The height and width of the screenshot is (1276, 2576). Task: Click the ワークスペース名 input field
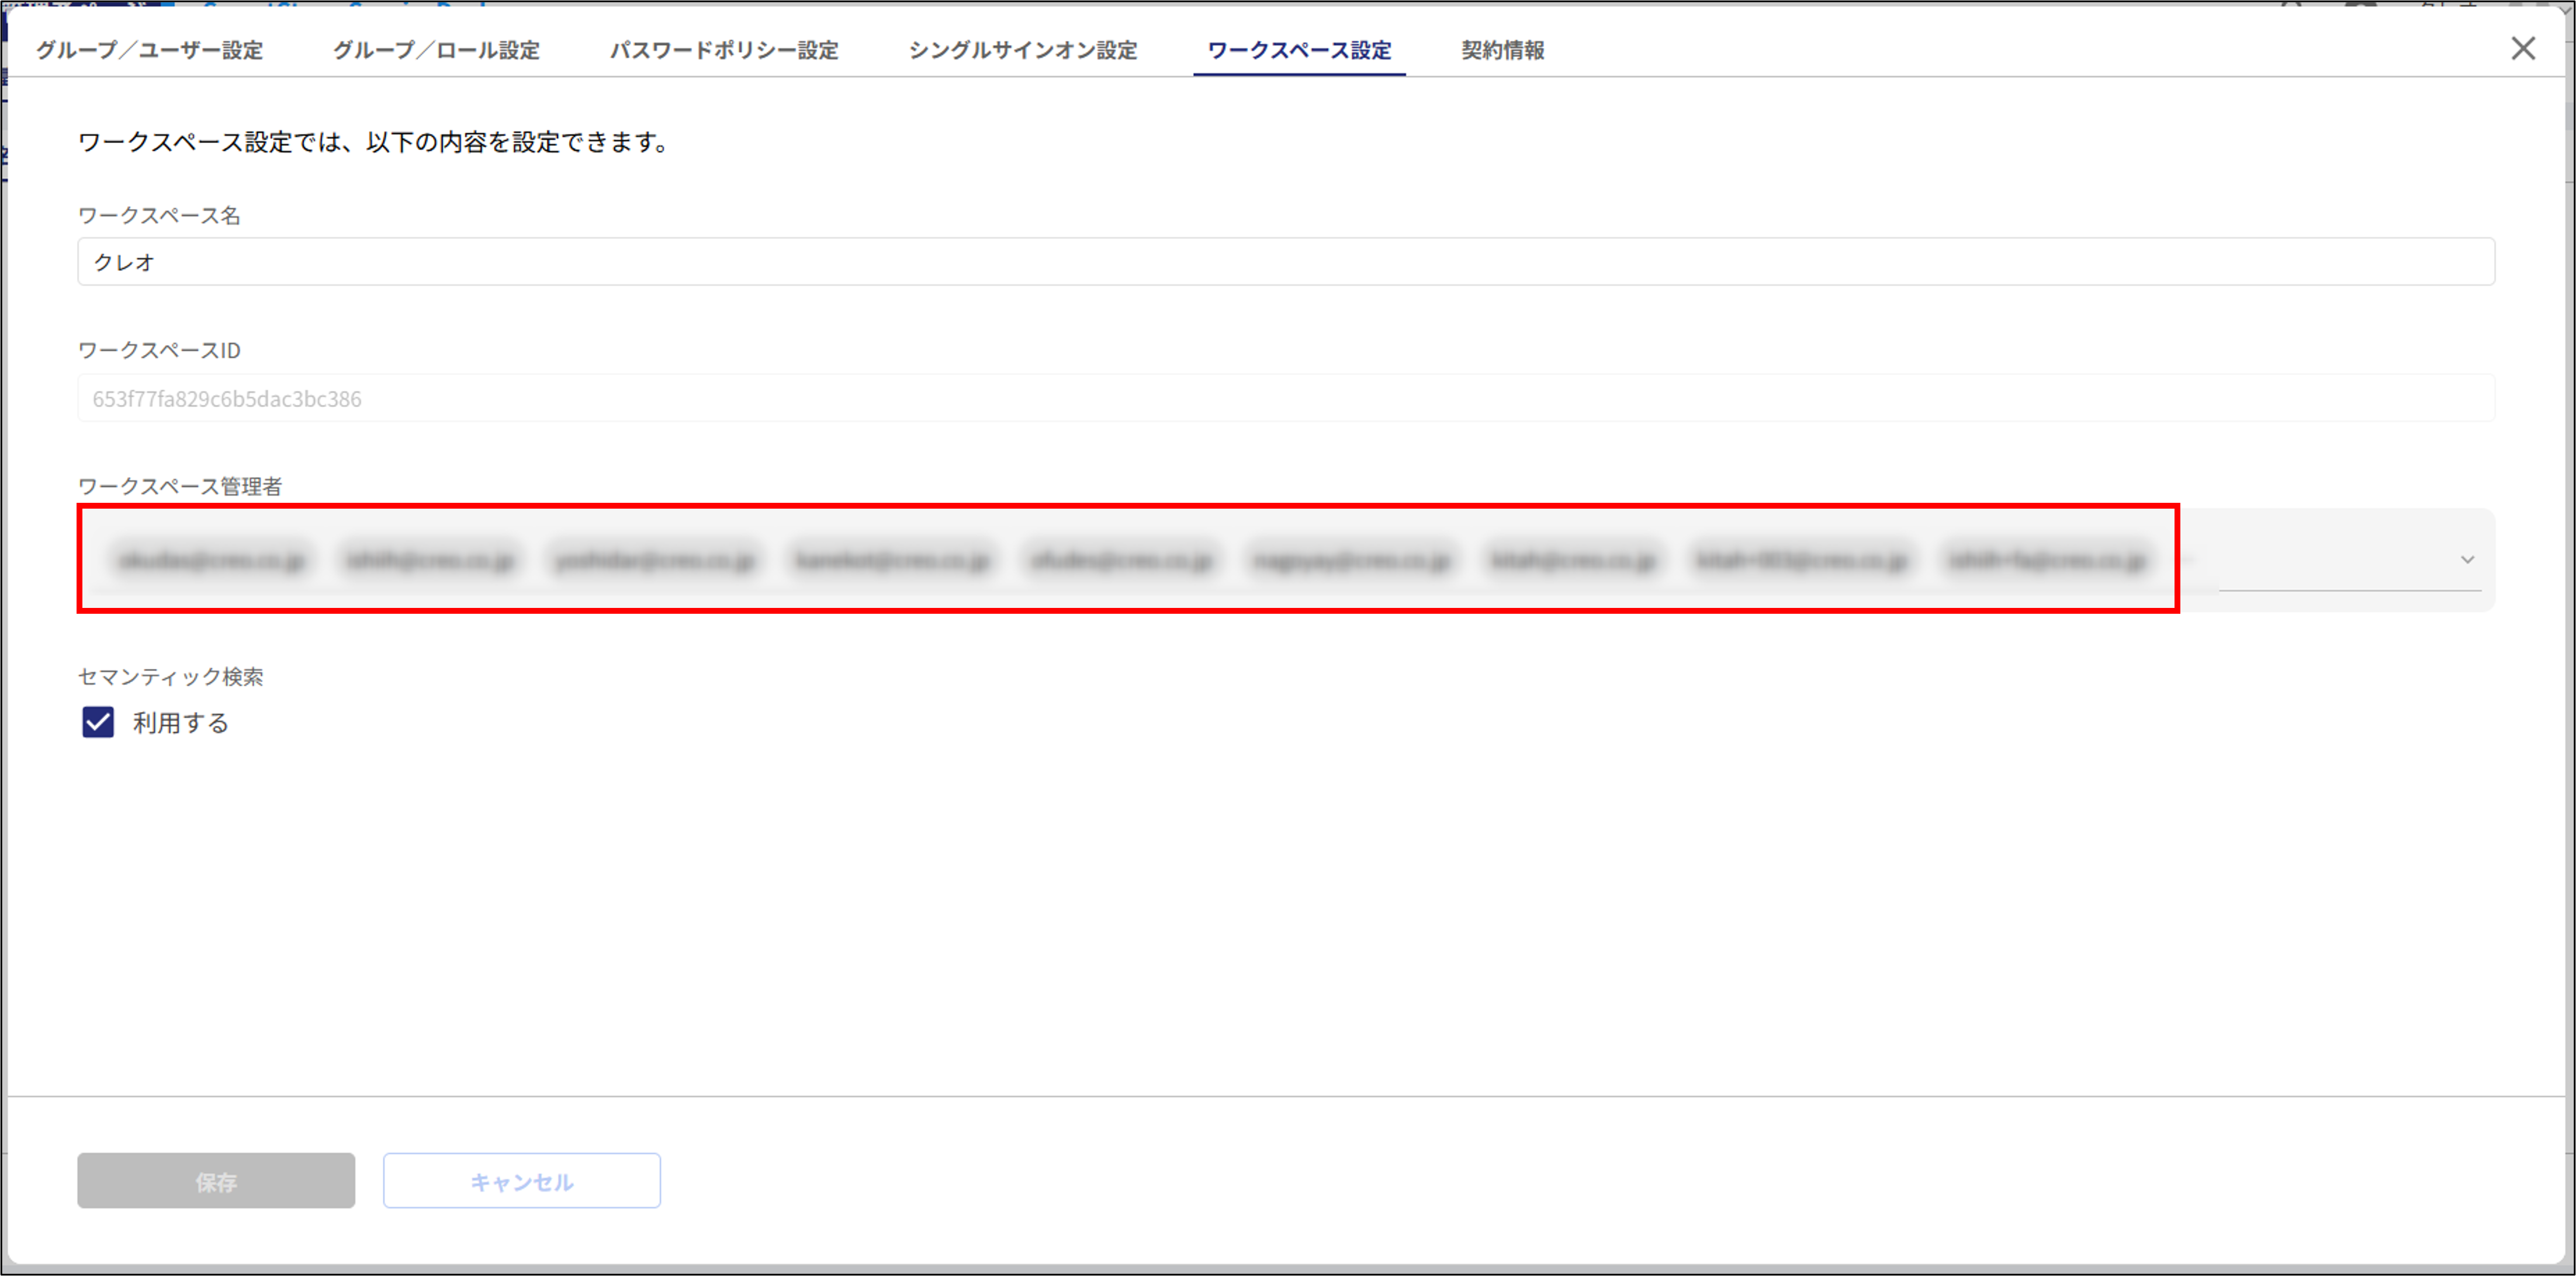1286,262
